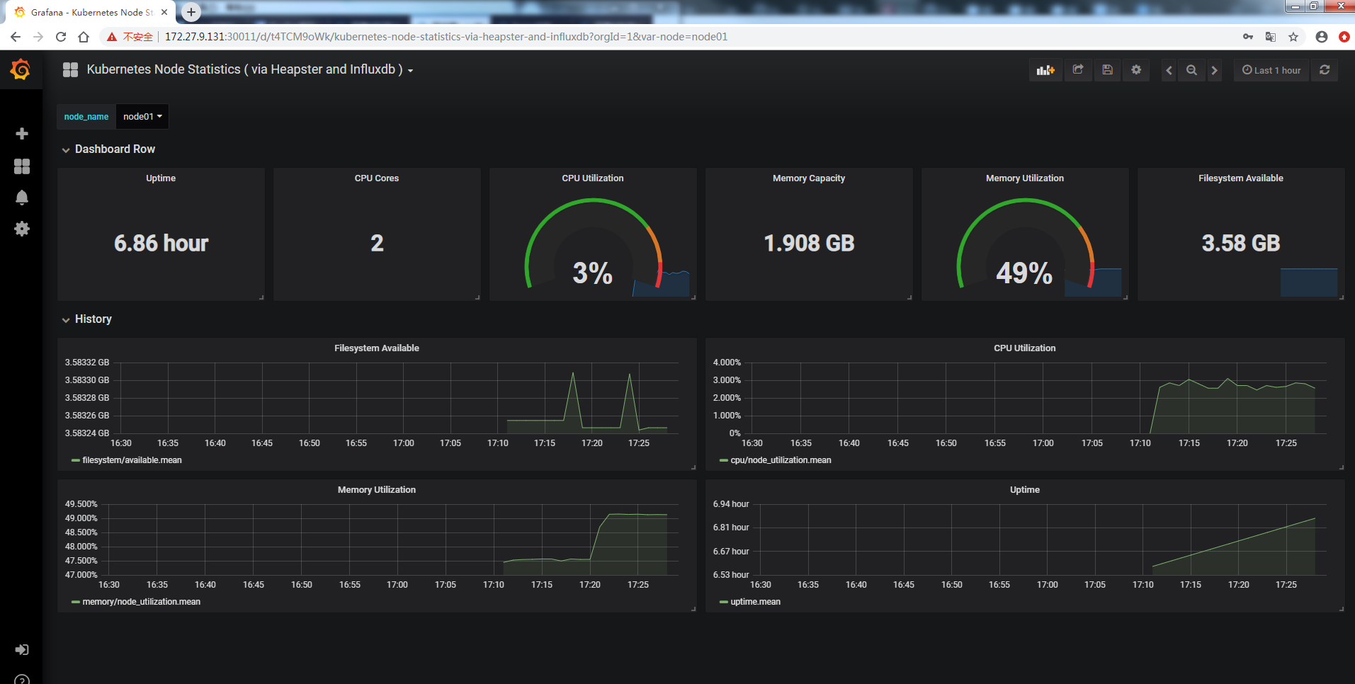This screenshot has height=684, width=1355.
Task: Click the browser translate icon
Action: point(1271,37)
